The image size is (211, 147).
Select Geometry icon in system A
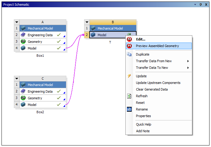(x=23, y=42)
